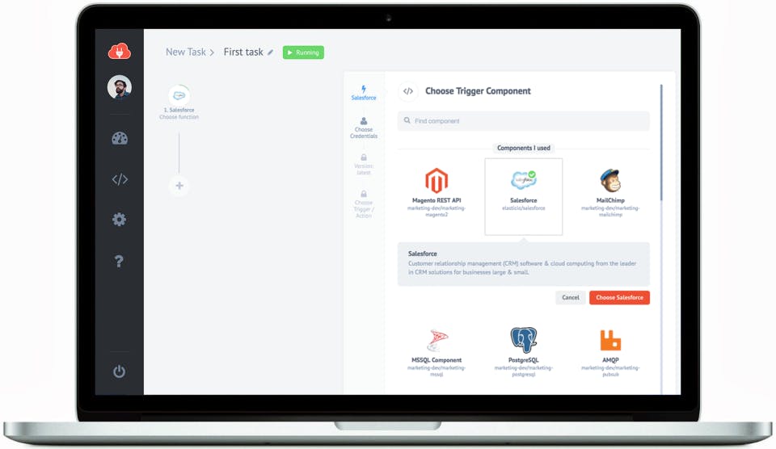The height and width of the screenshot is (449, 776).
Task: Click the Cancel button
Action: click(571, 298)
